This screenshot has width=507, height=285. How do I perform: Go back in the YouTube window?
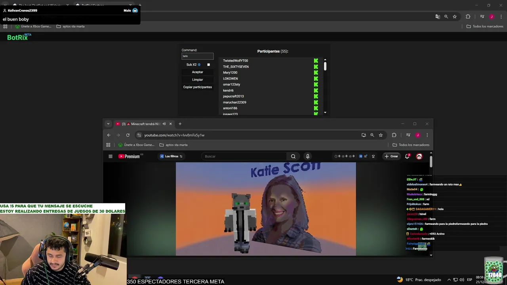(109, 135)
